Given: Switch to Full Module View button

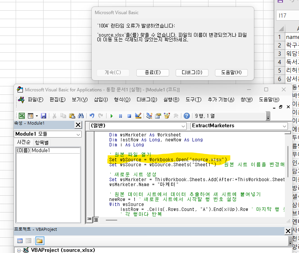Looking at the screenshot, I should 96,220.
